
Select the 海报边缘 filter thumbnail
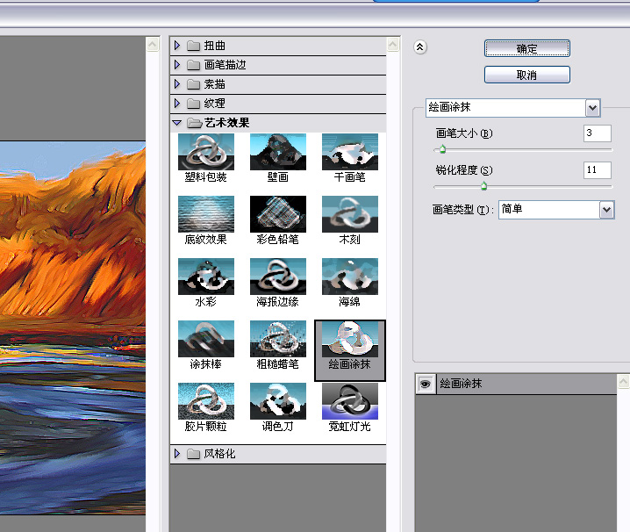(277, 277)
